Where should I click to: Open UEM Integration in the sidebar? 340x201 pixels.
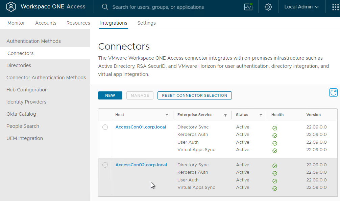[45, 138]
